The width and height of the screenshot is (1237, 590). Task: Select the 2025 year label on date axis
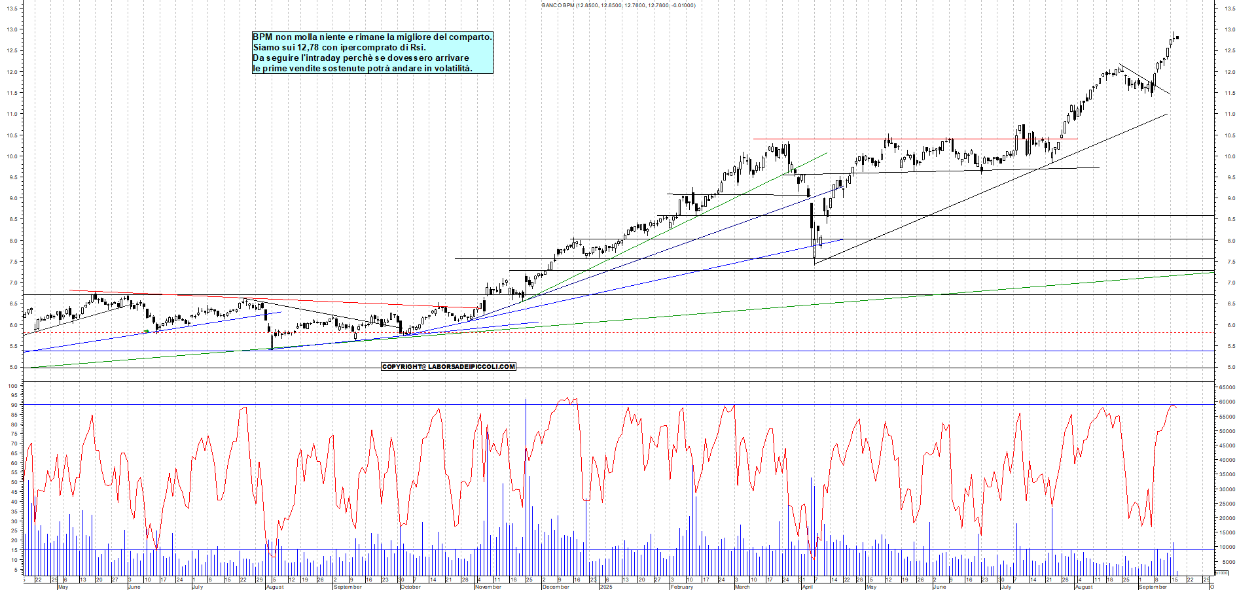(x=606, y=587)
